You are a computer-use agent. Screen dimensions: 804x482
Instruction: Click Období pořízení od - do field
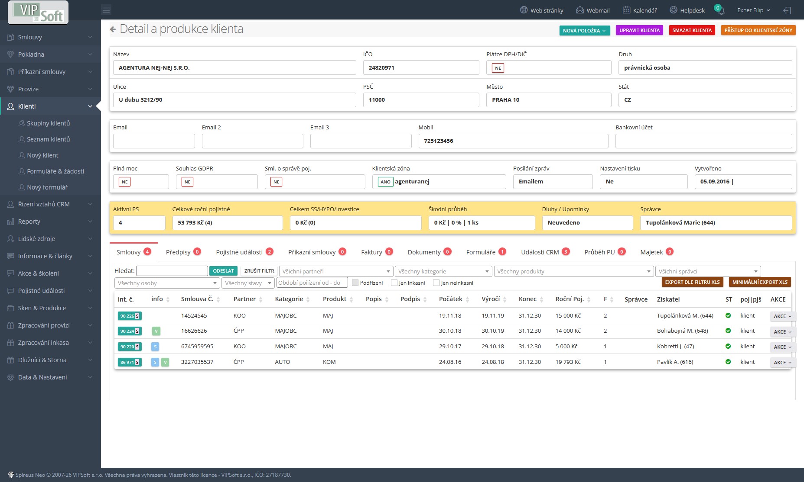312,283
